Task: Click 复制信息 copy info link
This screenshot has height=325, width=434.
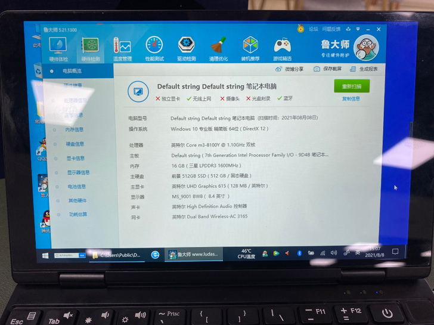Action: coord(351,99)
